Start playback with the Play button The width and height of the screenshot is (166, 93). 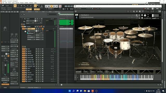[x=51, y=6]
